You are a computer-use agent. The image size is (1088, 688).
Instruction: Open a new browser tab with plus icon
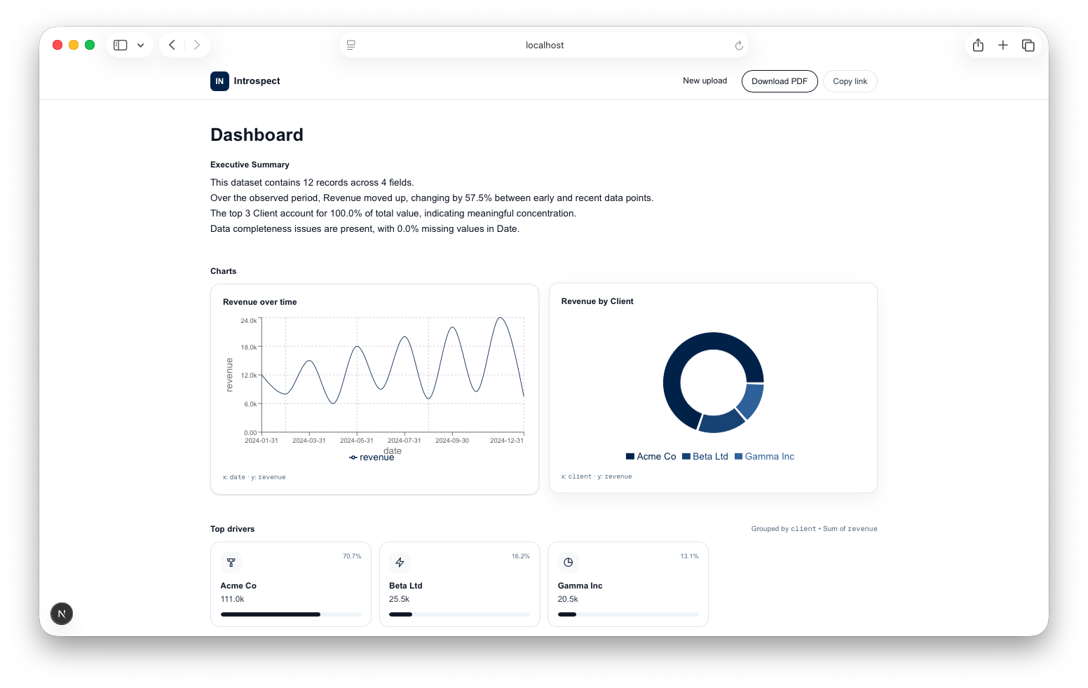pyautogui.click(x=1003, y=45)
